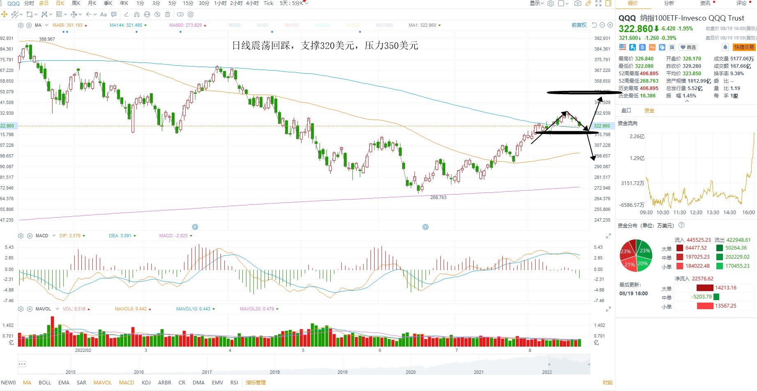The width and height of the screenshot is (757, 391).
Task: Select the 15分 timeframe tab
Action: click(x=188, y=3)
